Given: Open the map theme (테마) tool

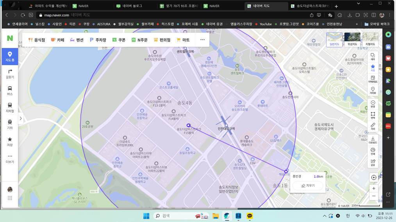Looking at the screenshot, I should pos(373,56).
